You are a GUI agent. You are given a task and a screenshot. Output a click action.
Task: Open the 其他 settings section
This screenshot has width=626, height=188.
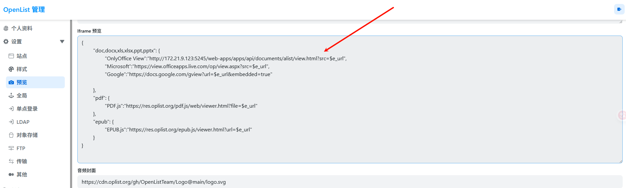point(22,175)
